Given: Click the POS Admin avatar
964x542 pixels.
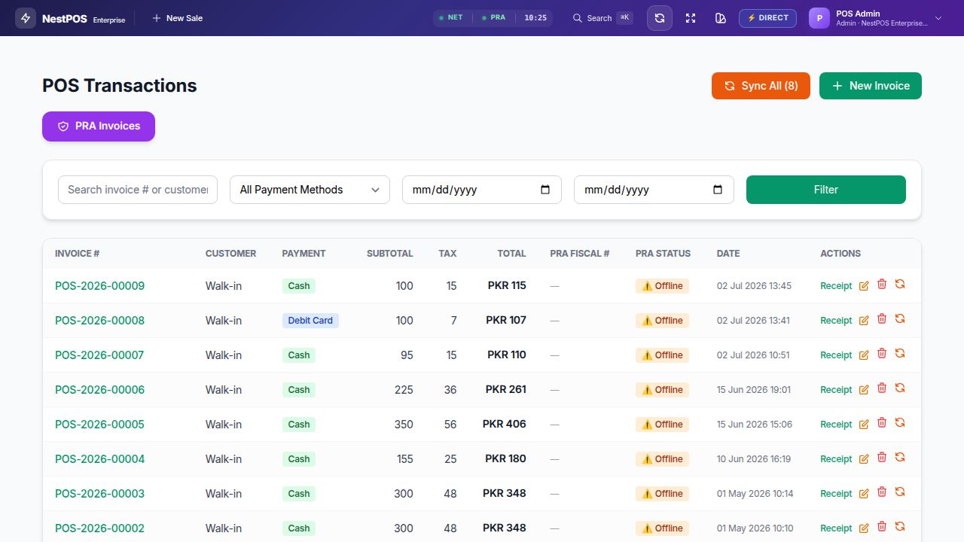Looking at the screenshot, I should (x=819, y=18).
